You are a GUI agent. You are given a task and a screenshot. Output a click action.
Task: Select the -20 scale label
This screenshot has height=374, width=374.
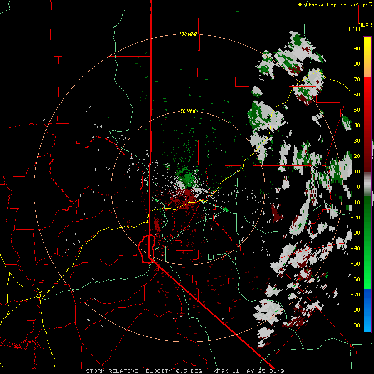click(355, 217)
